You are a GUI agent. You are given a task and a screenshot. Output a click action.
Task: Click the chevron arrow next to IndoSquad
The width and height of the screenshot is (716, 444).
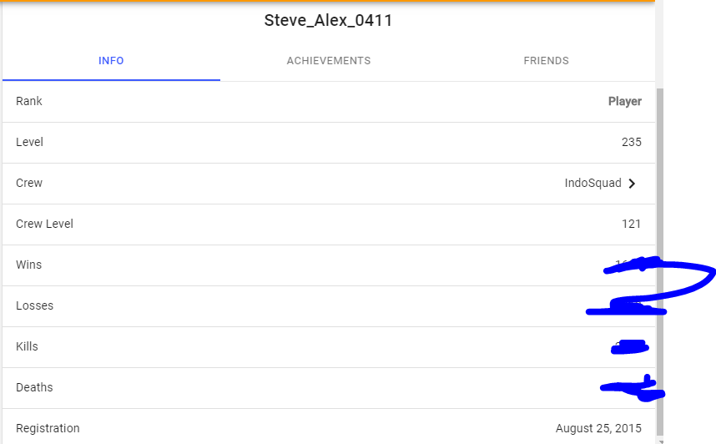632,184
